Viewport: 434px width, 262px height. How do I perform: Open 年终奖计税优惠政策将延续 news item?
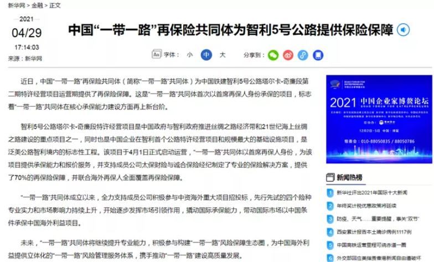pos(366,206)
